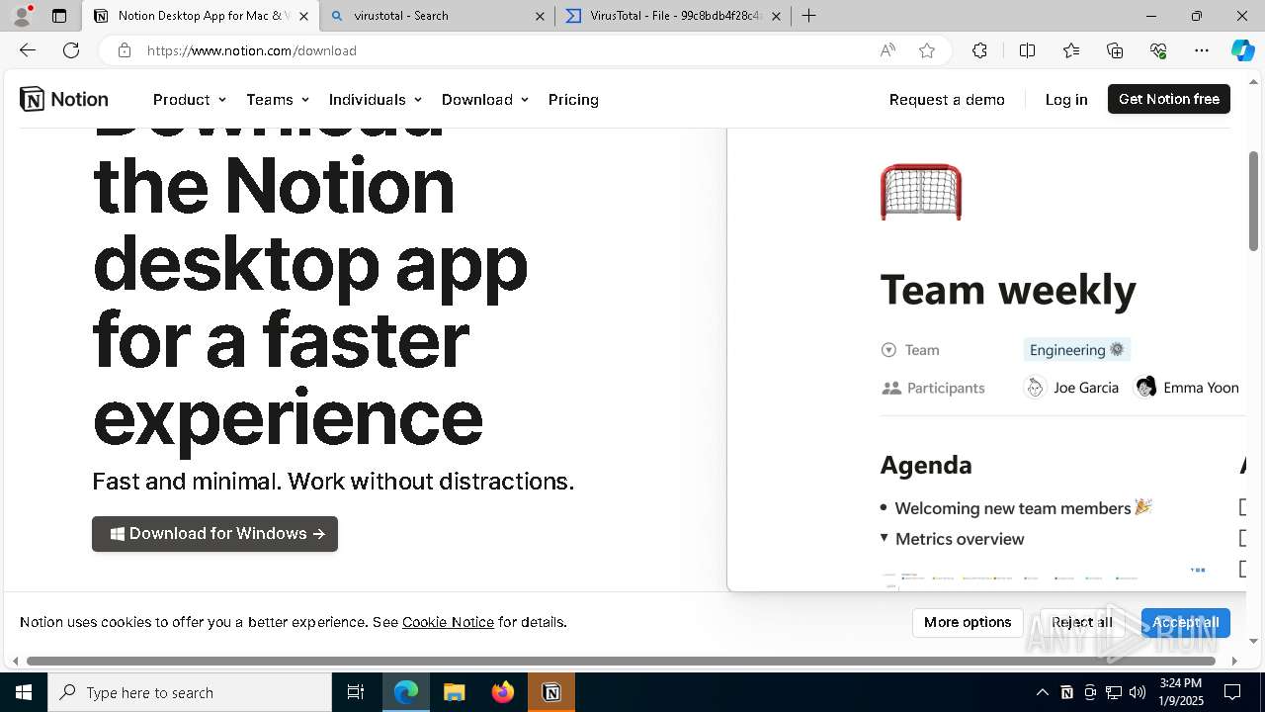Image resolution: width=1265 pixels, height=712 pixels.
Task: Expand the Download dropdown menu
Action: (485, 99)
